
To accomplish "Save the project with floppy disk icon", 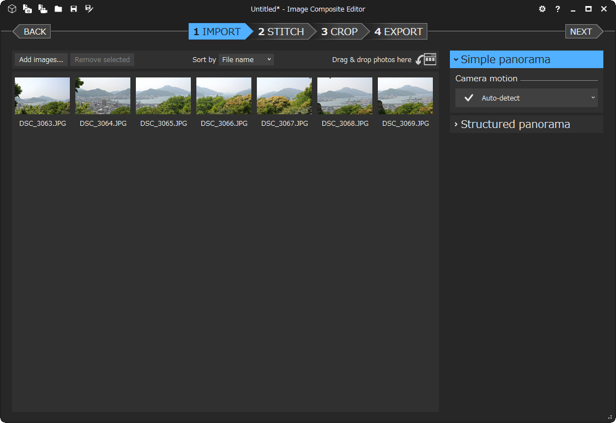I will [x=74, y=9].
